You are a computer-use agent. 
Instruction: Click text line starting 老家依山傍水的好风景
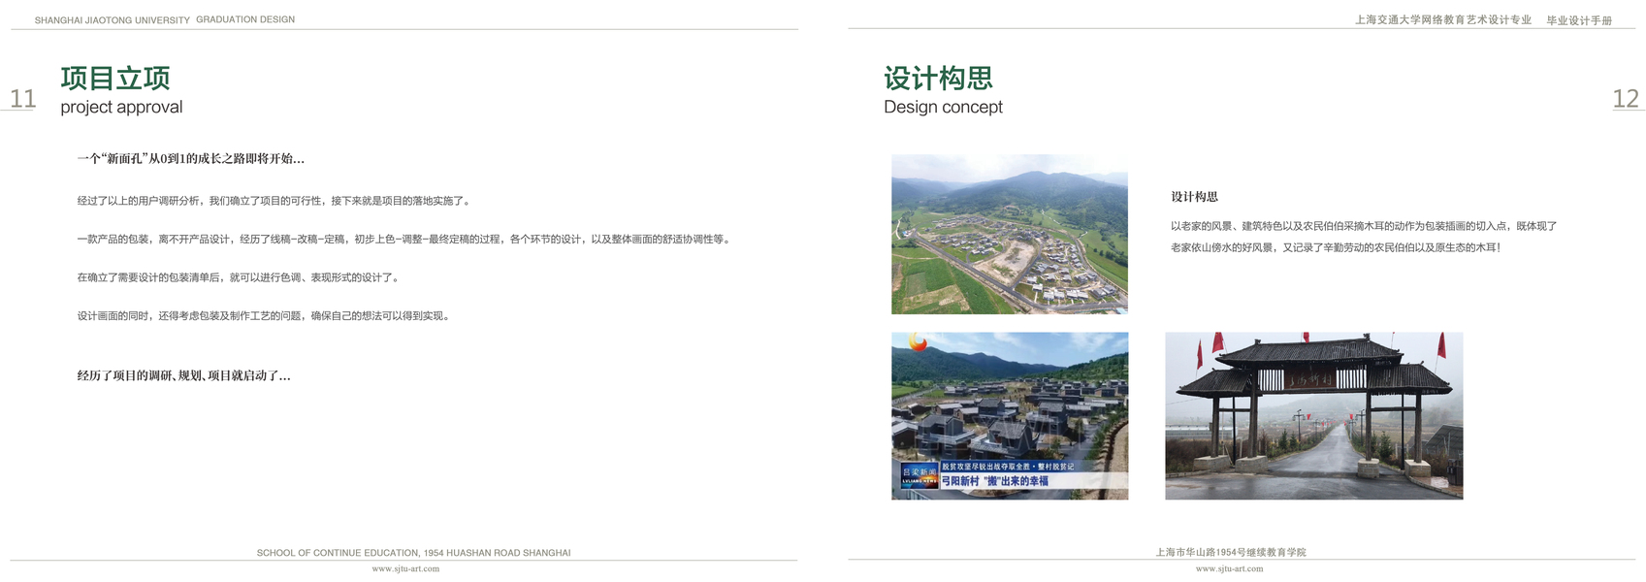(x=1336, y=247)
